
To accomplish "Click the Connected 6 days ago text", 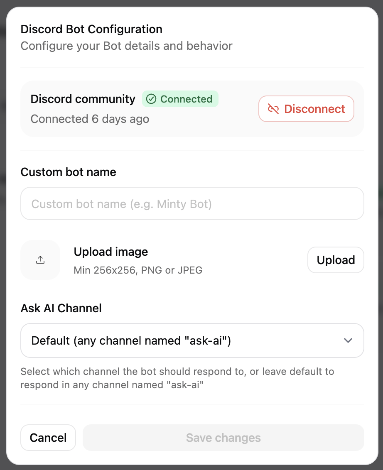I will (x=89, y=119).
